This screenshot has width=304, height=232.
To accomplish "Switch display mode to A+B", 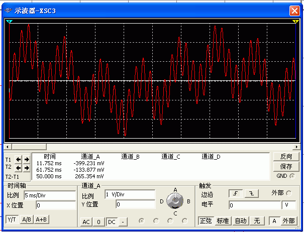I will pyautogui.click(x=41, y=219).
